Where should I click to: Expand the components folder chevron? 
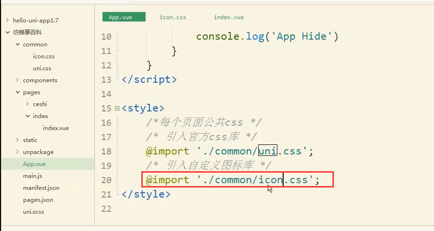point(17,80)
